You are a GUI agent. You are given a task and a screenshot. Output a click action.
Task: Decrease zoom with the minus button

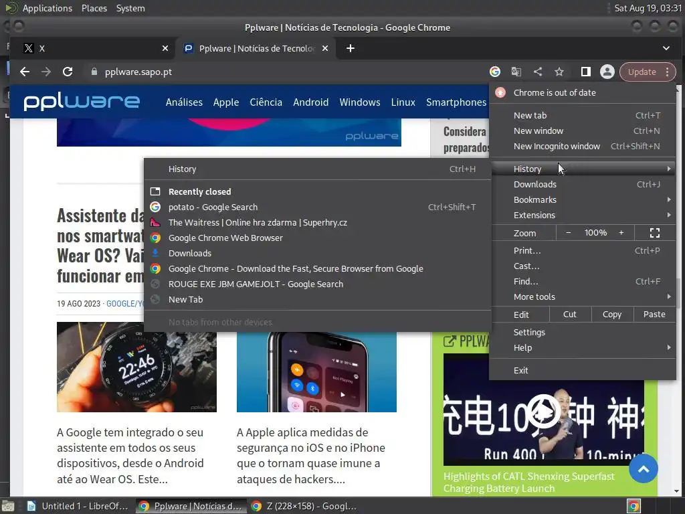[569, 233]
